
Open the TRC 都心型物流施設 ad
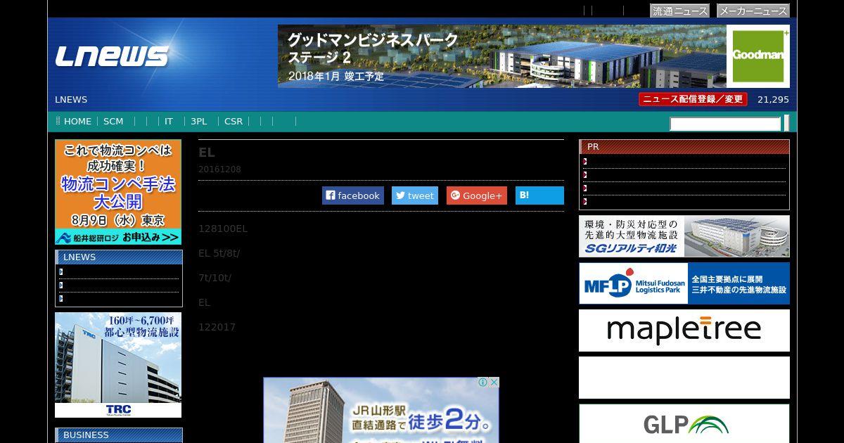coord(118,365)
